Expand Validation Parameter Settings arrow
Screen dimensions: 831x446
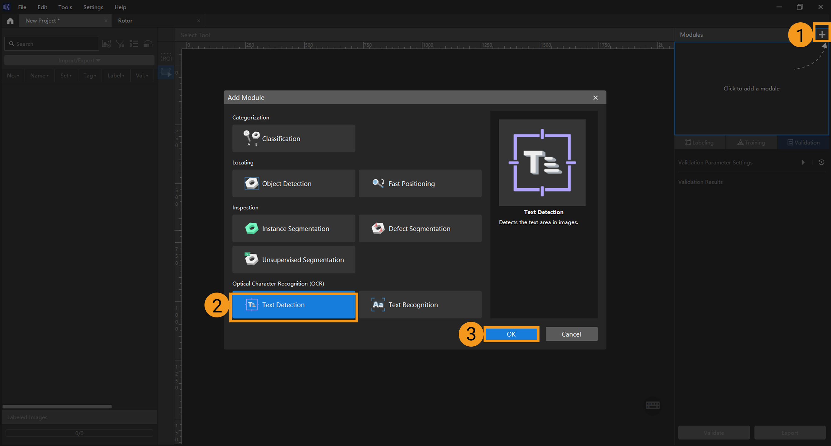803,162
